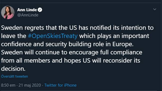Viewport: 162px width, 91px height.
Task: Click the 8:50 em timestamp
Action: coord(8,85)
